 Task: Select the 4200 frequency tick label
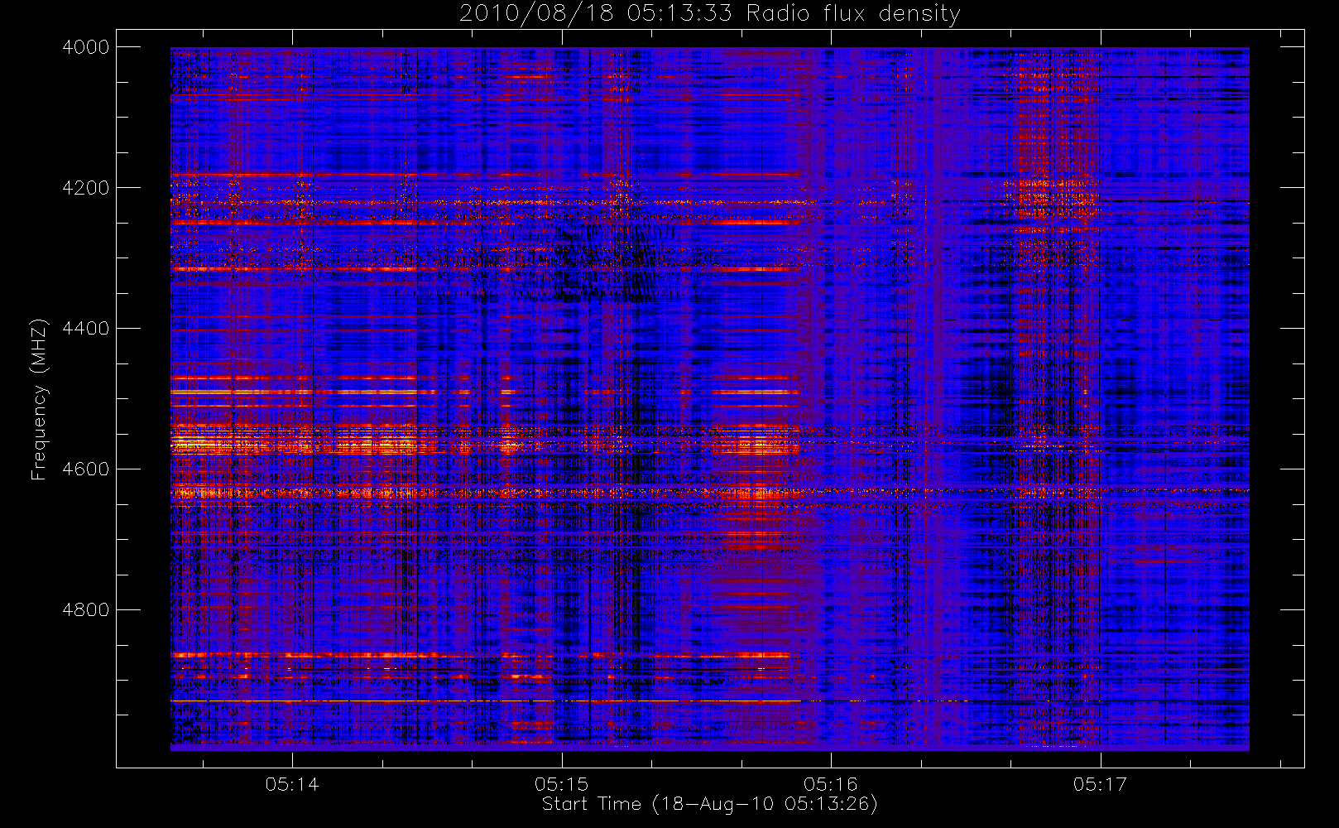[86, 188]
